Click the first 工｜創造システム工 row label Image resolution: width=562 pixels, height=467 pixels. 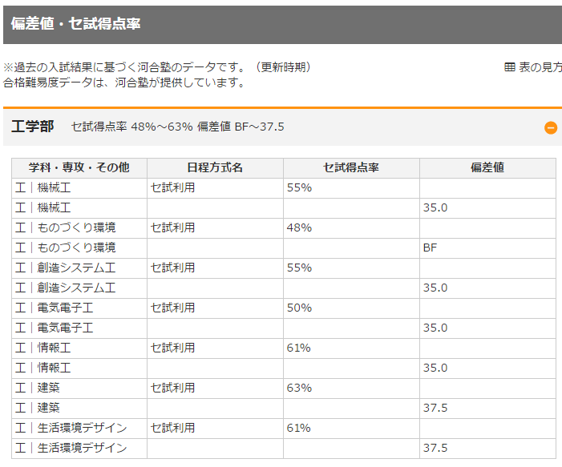coord(65,268)
